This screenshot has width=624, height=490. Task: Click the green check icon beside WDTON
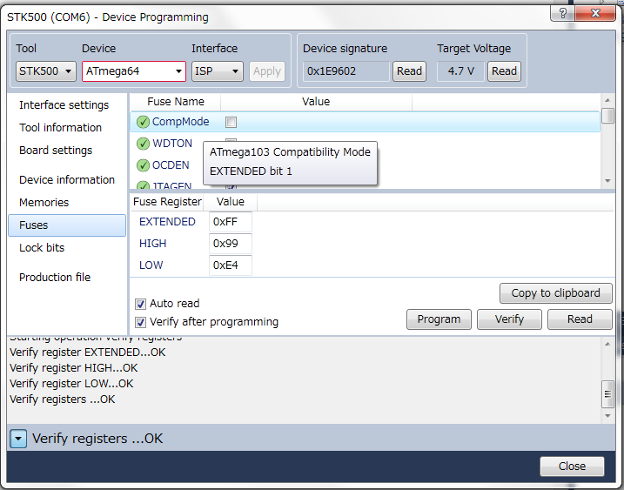(x=143, y=144)
